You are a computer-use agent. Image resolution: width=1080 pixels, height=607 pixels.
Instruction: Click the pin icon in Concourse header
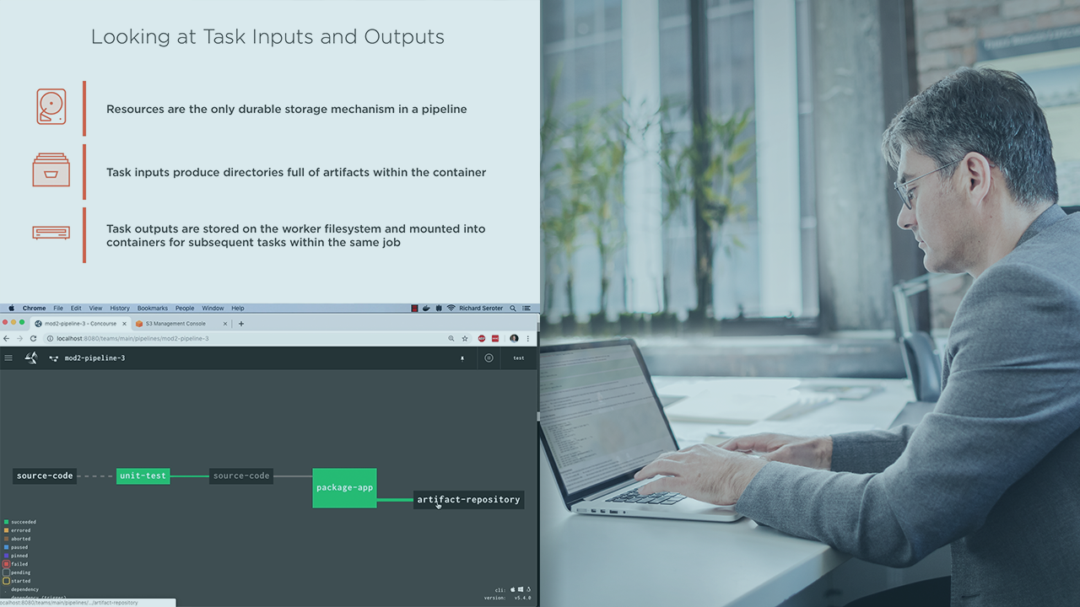tap(462, 358)
